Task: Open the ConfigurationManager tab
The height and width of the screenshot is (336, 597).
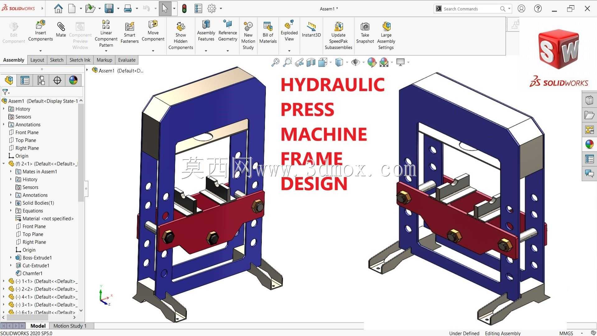Action: 41,80
